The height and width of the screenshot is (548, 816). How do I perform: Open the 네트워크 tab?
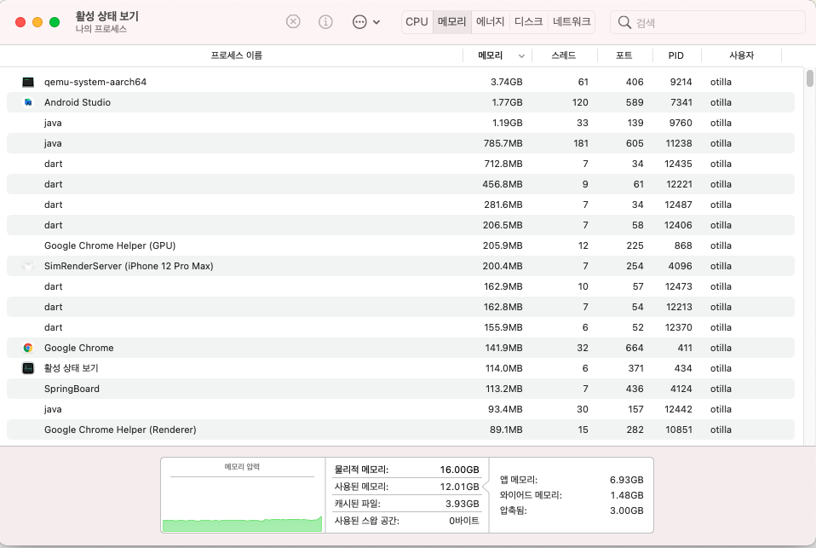pyautogui.click(x=572, y=22)
